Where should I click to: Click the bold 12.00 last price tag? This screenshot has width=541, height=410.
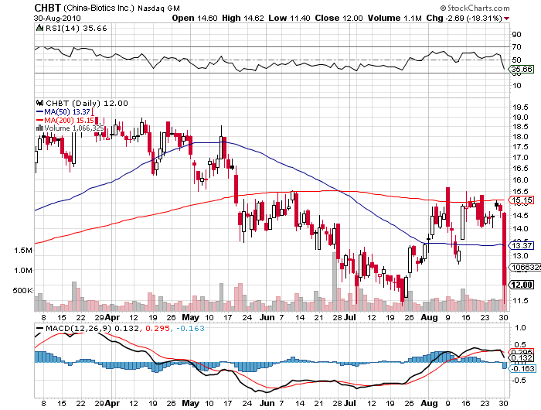522,285
